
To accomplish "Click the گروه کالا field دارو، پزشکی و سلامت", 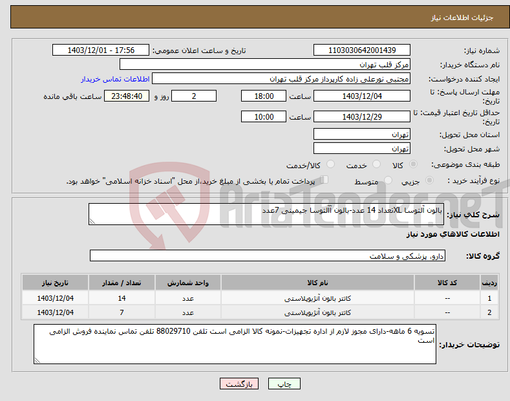I will coord(268,256).
